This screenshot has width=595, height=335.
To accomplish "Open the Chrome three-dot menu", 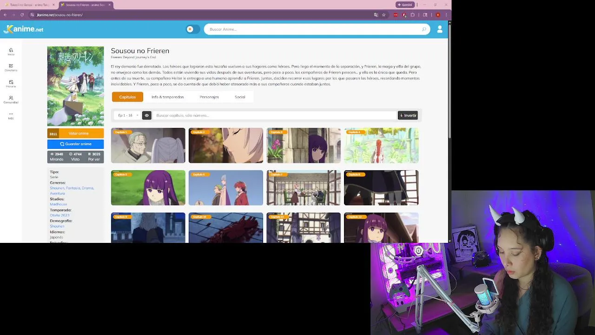I will point(446,15).
